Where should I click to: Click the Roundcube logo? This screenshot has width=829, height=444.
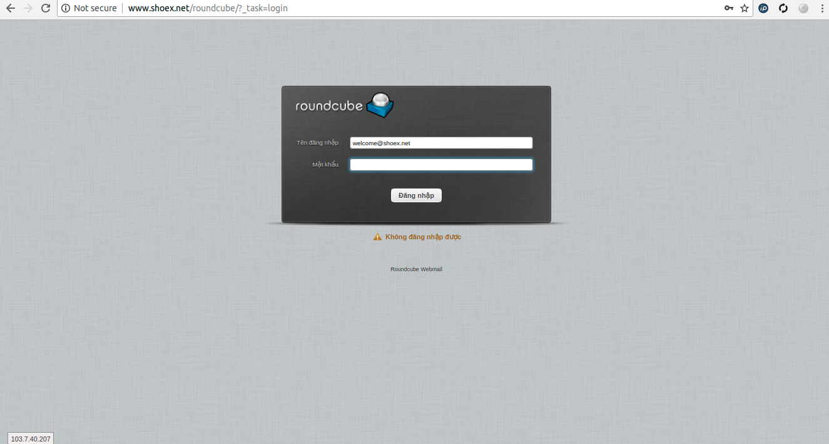pos(345,105)
